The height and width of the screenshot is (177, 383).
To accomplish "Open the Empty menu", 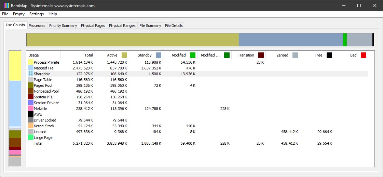I will [x=19, y=14].
